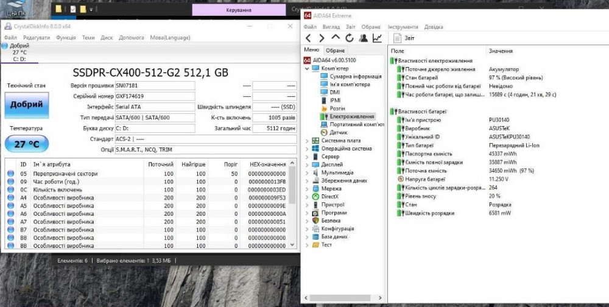Click the 27 °C temperature button
The image size is (609, 307).
click(x=26, y=144)
